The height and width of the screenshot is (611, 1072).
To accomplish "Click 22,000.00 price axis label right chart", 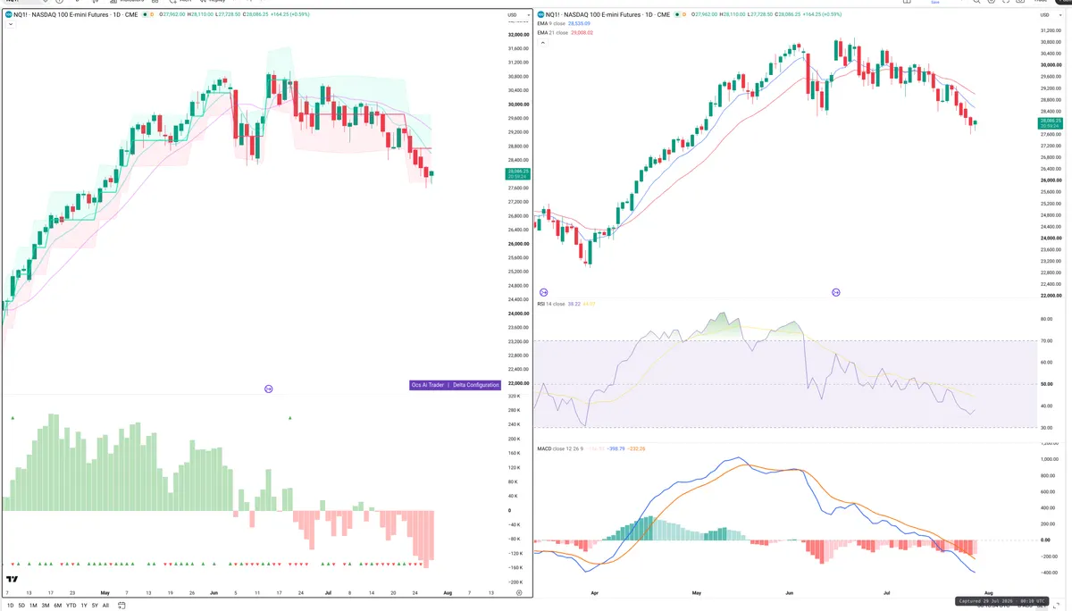I will pos(1051,296).
